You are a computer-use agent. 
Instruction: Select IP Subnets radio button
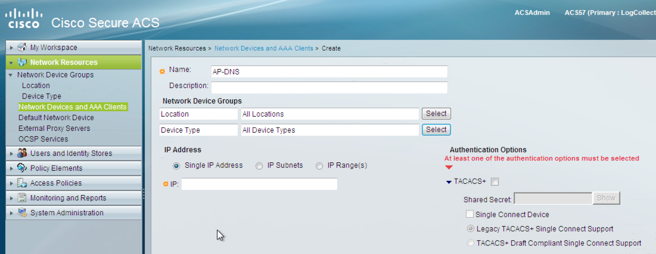click(x=259, y=166)
